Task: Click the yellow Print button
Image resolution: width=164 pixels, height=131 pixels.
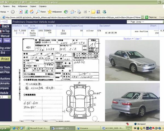Action: [x=5, y=59]
